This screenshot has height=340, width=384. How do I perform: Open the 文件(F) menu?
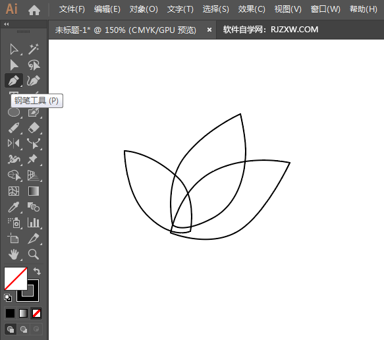[x=72, y=9]
